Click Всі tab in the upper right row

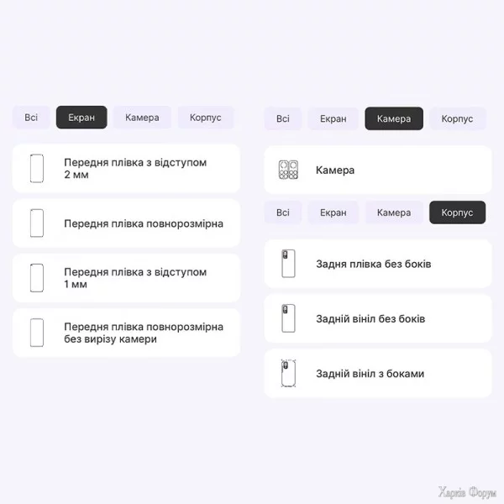click(x=283, y=118)
